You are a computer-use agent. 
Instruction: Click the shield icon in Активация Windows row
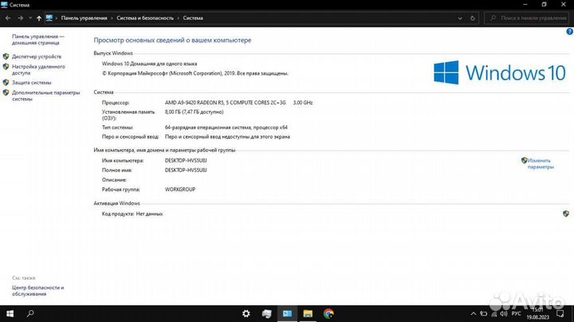coord(566,214)
